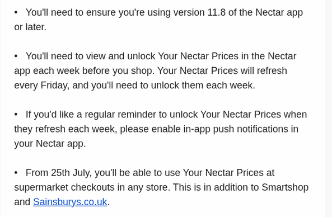Click the word "Smartshop"
This screenshot has height=217, width=332.
click(x=285, y=187)
